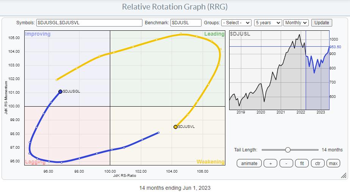Open the Groups select dropdown
350x192 pixels.
tap(236, 23)
